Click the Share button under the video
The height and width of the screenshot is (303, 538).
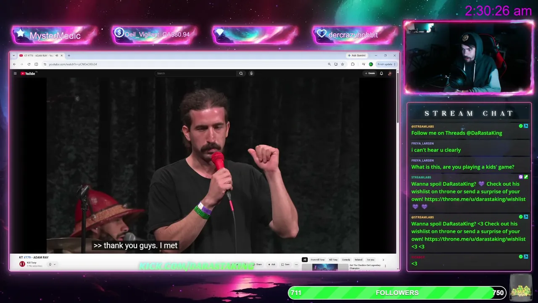click(x=257, y=264)
